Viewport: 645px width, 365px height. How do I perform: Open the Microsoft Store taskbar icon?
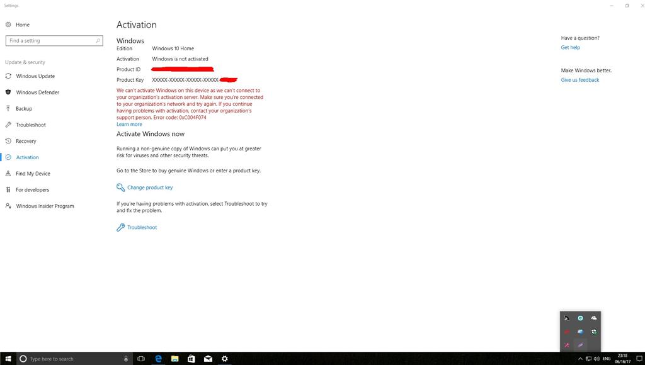coord(191,359)
